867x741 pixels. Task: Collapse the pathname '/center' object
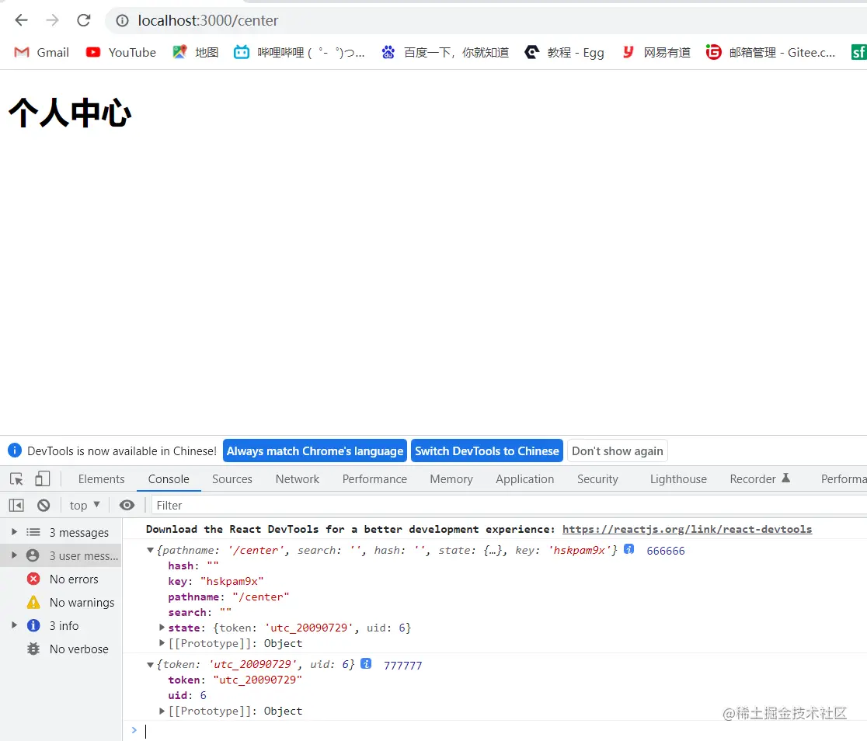tap(150, 550)
